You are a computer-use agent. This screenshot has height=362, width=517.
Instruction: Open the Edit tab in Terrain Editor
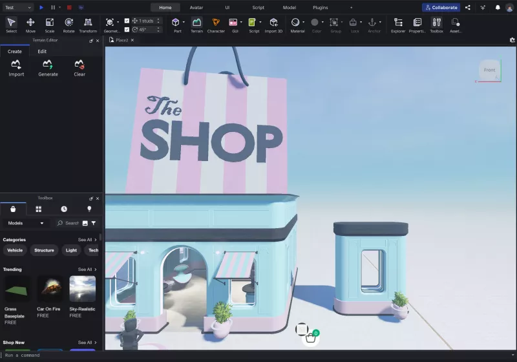click(42, 51)
